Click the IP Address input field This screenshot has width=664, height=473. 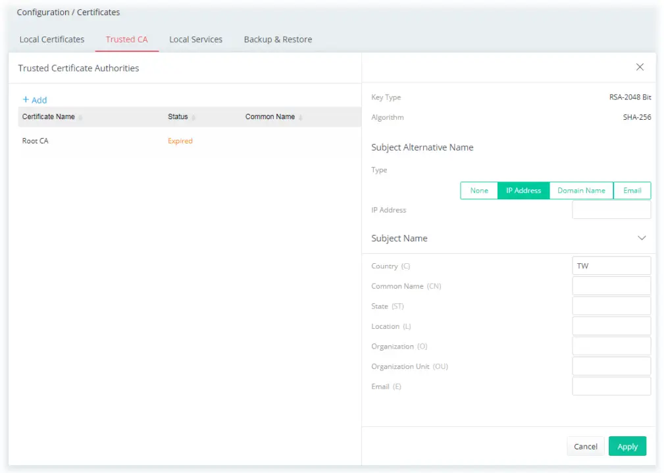[611, 209]
